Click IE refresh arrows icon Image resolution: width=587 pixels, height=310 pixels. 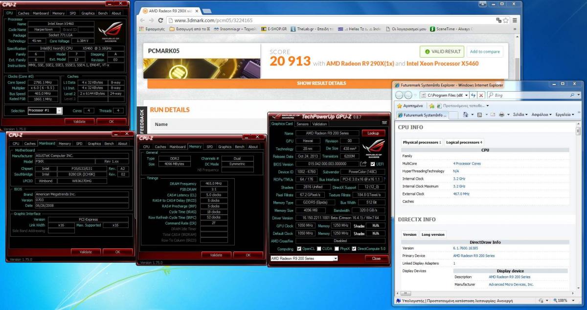[x=474, y=95]
